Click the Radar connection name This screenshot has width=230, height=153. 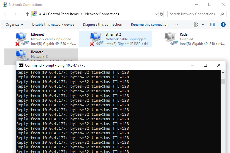pyautogui.click(x=184, y=34)
